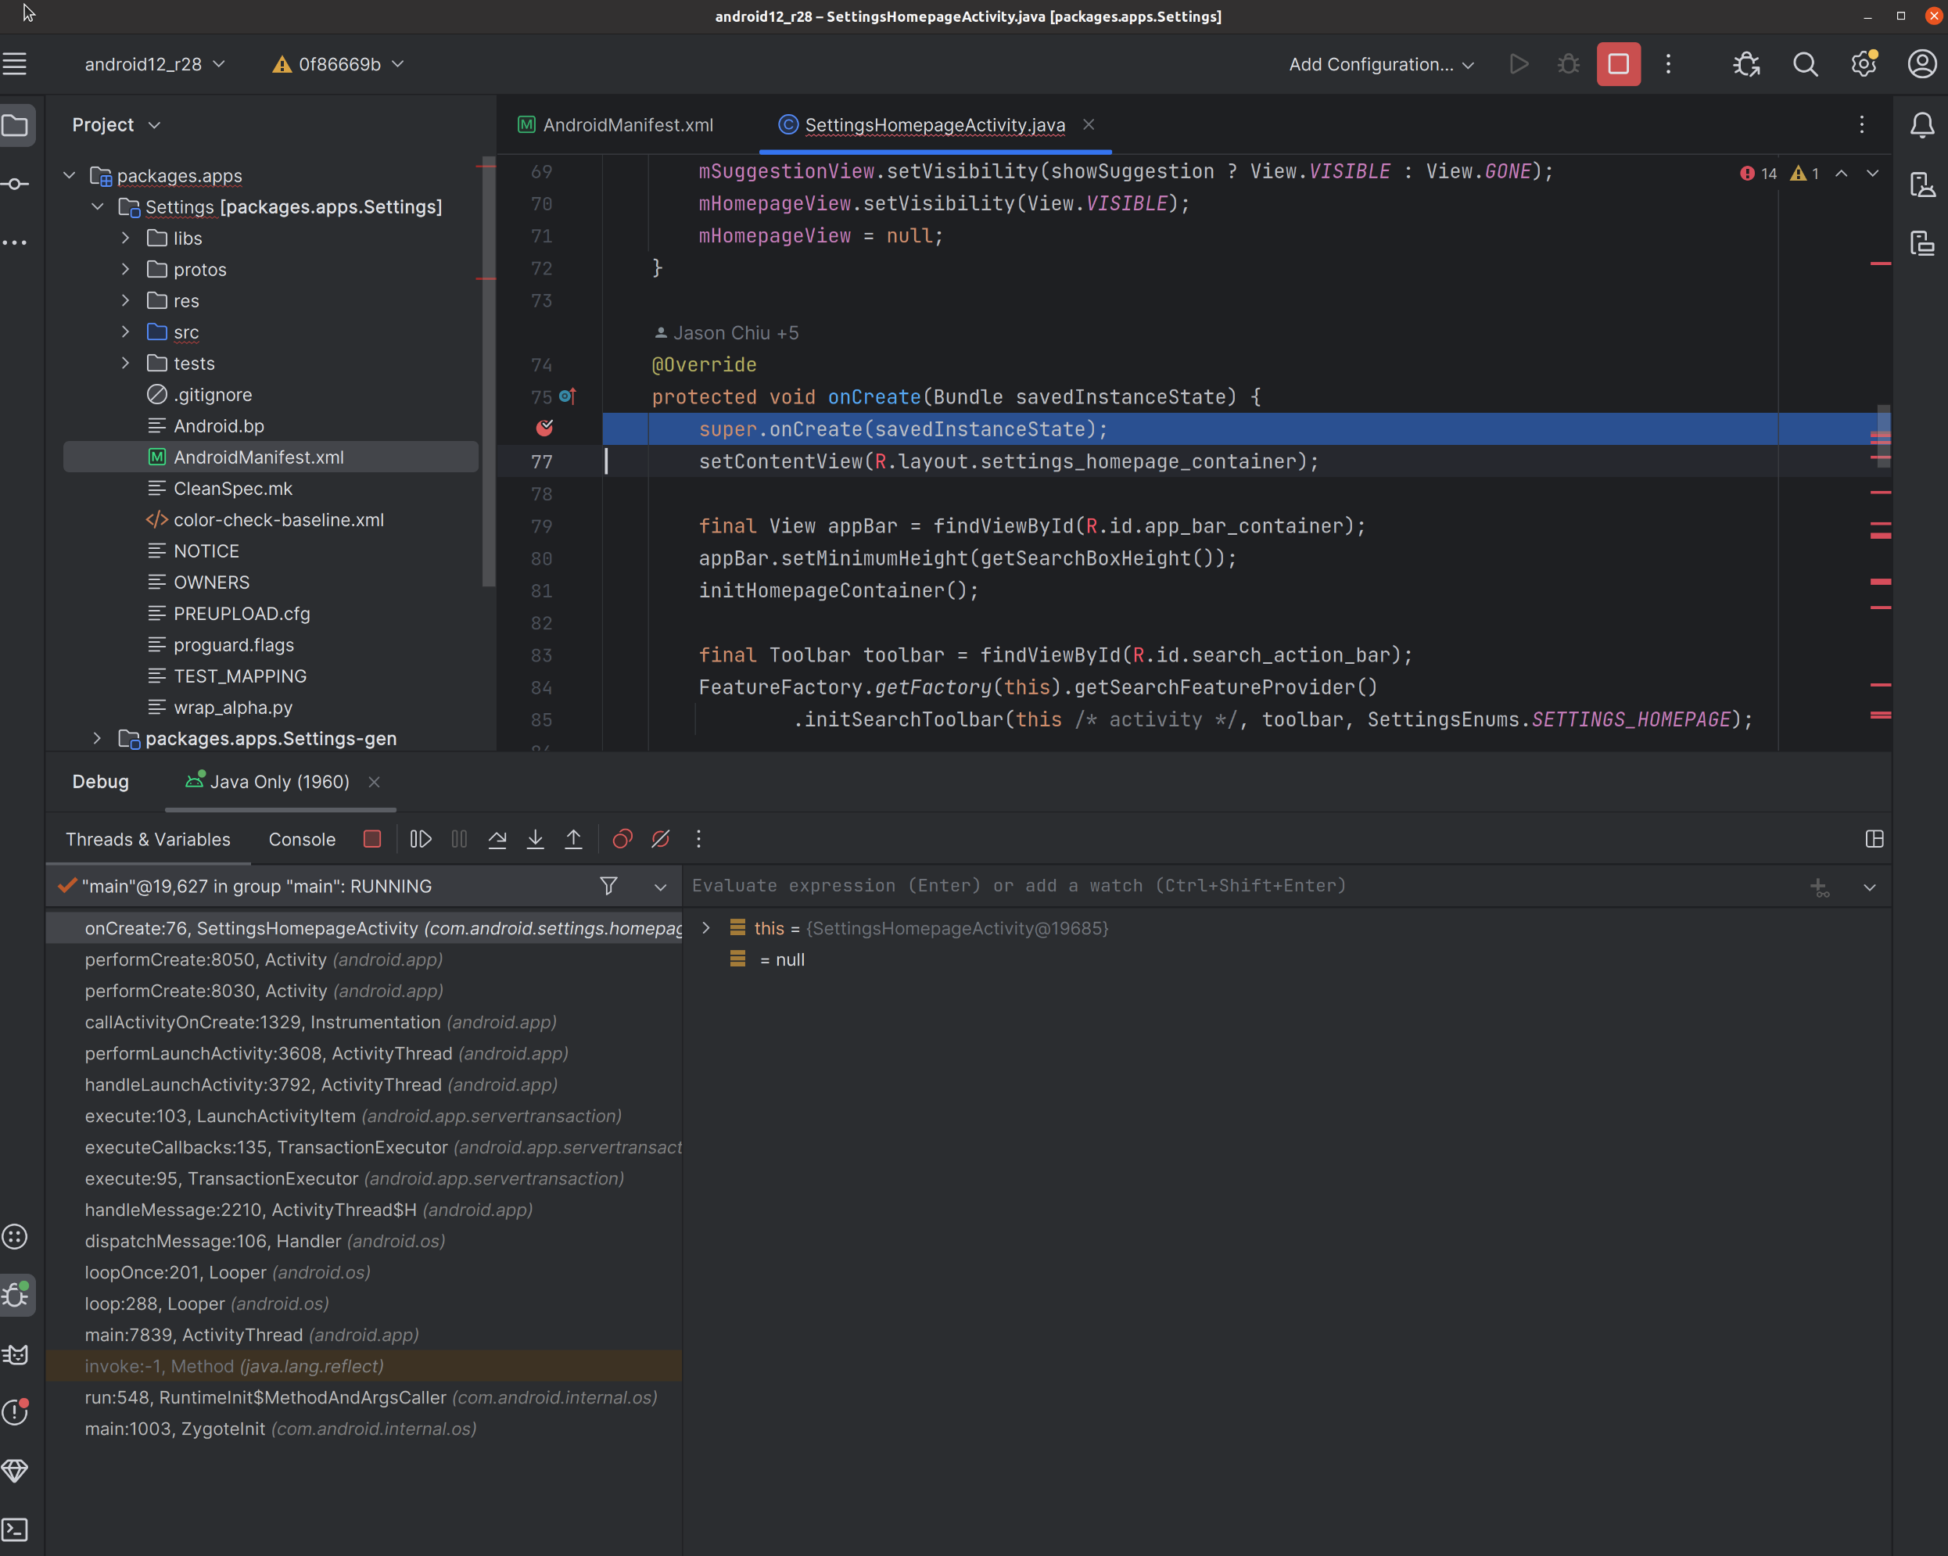Click the Step Over debug icon

(x=497, y=840)
